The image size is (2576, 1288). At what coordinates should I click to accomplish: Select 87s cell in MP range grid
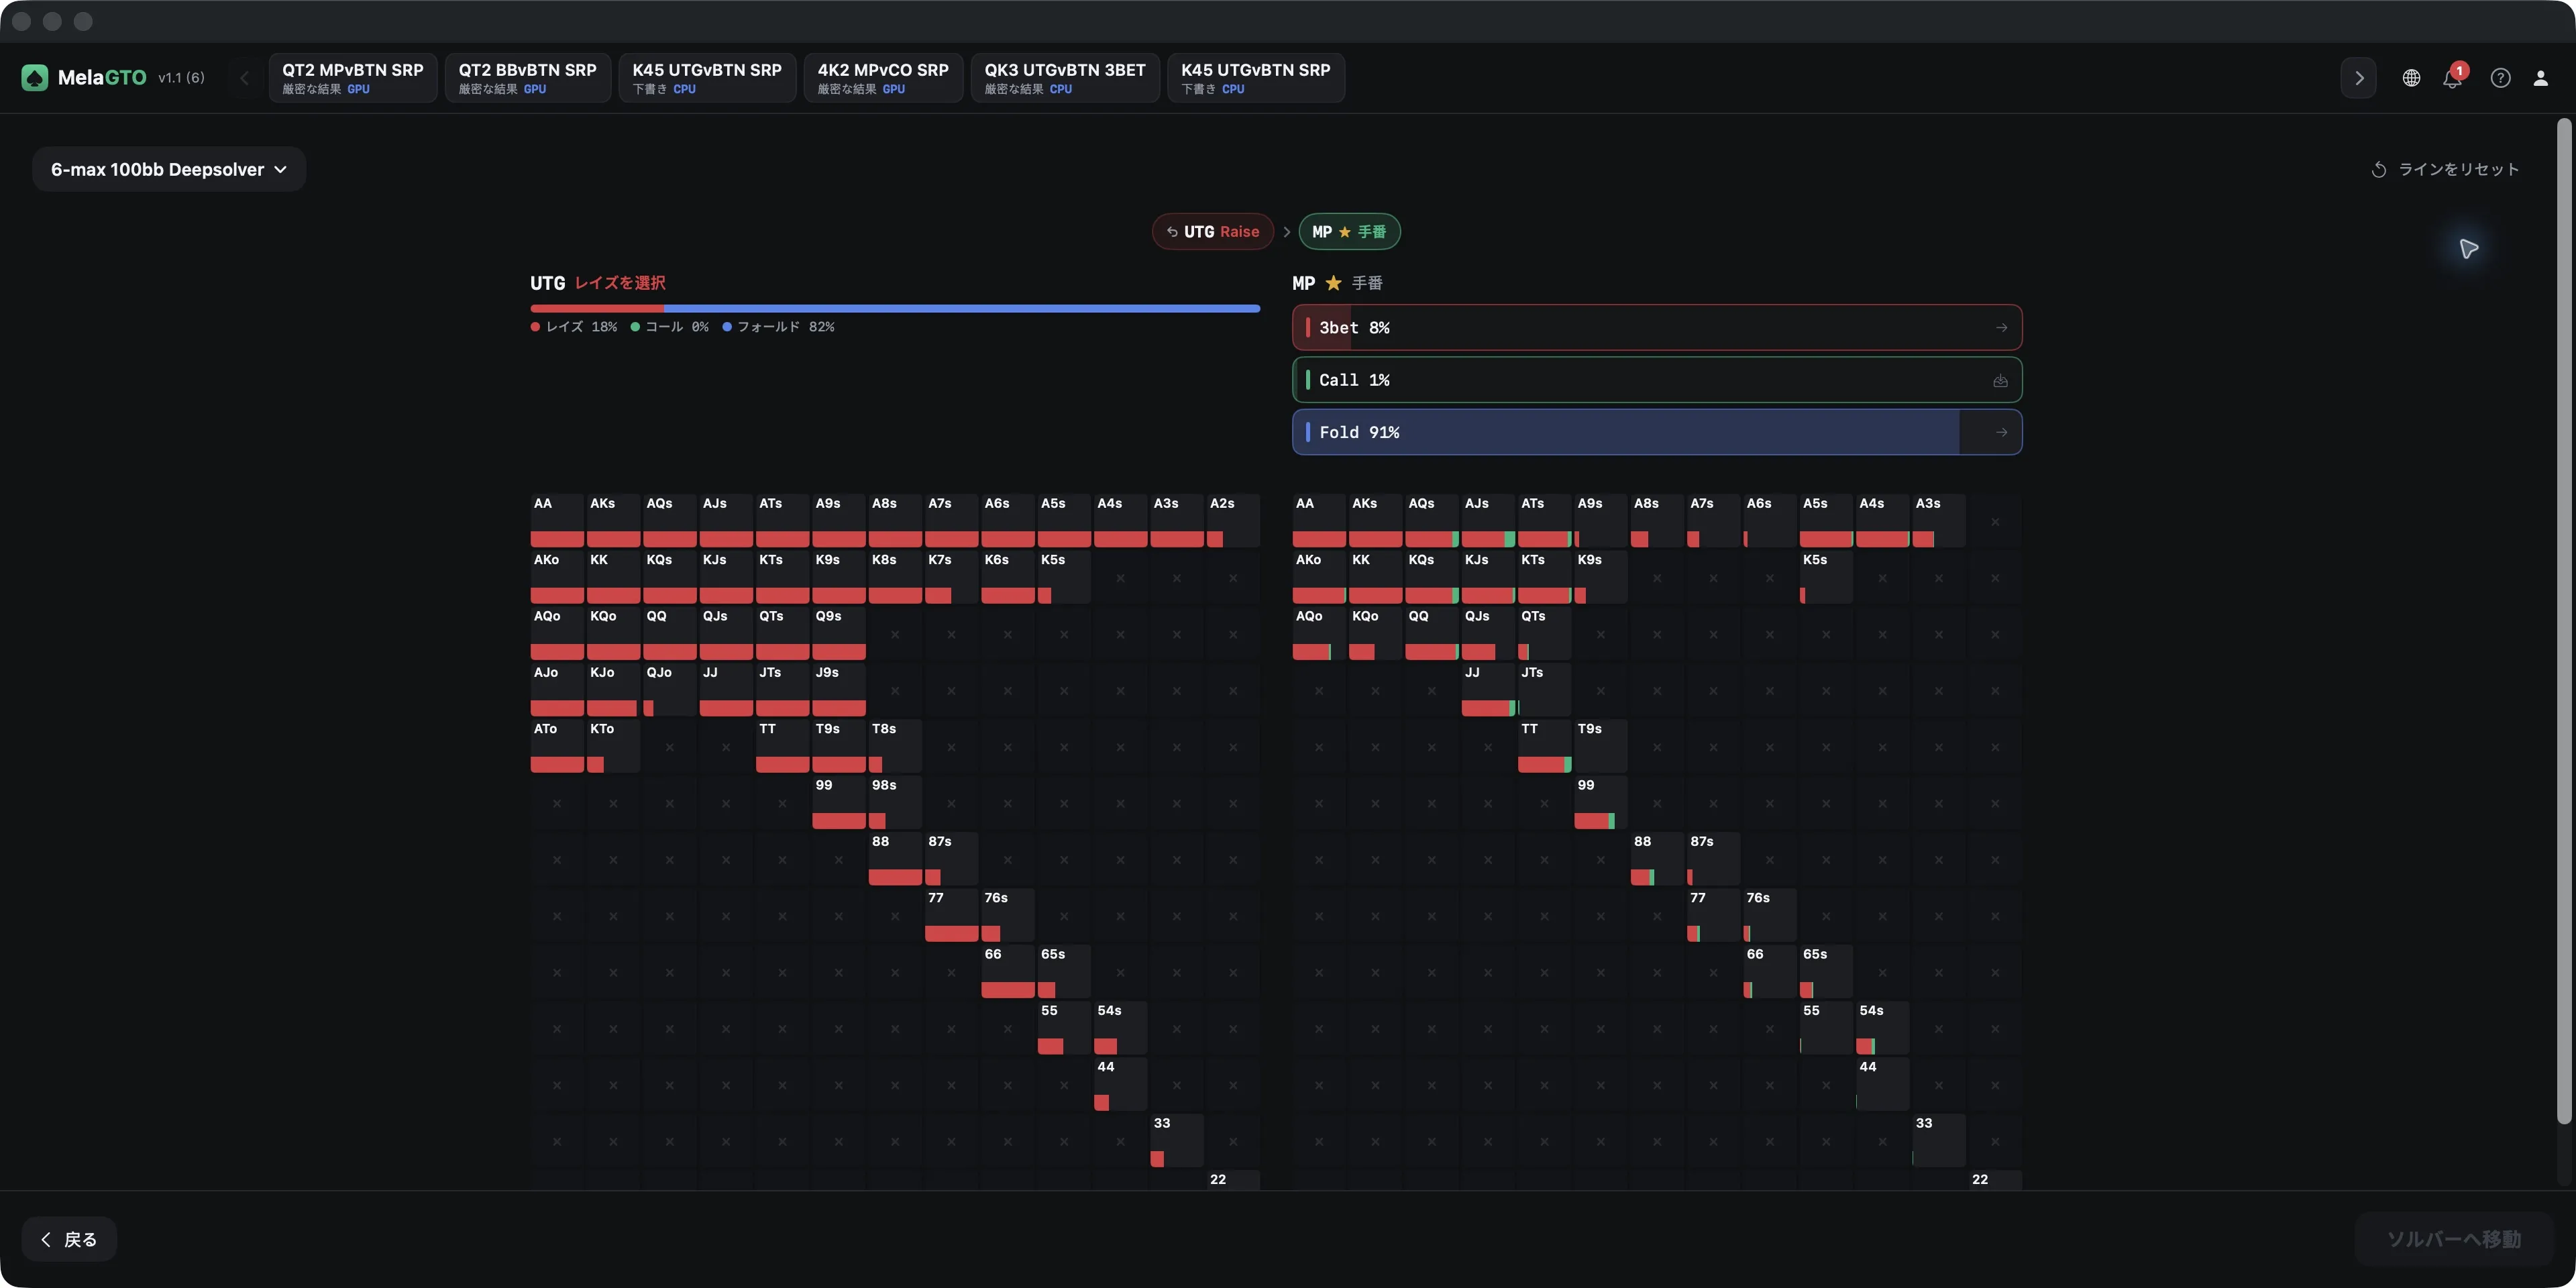(1713, 859)
